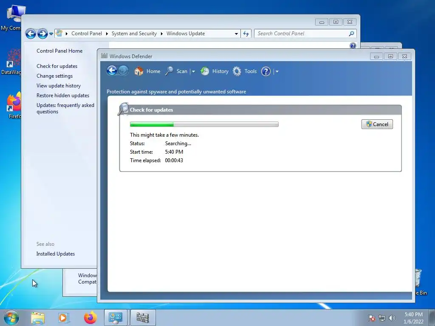Click the Control Panel help icon
435x326 pixels.
pos(353,45)
